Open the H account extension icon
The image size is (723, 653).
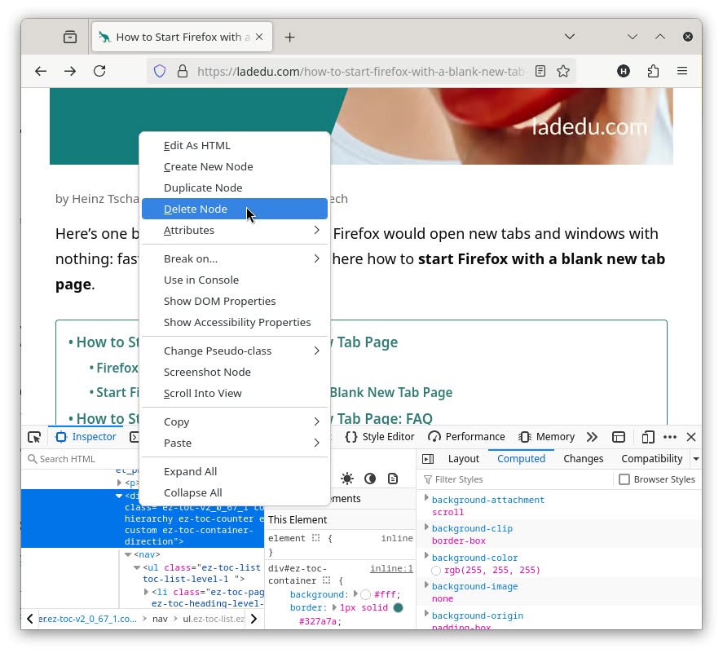624,71
